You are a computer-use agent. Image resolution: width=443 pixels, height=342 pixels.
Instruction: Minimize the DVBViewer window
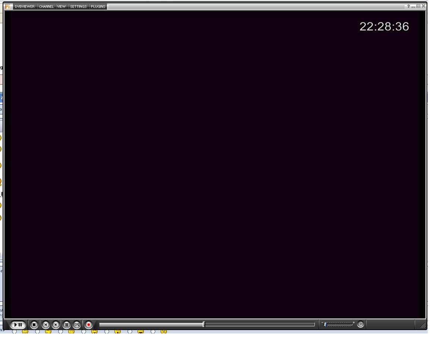coord(413,6)
